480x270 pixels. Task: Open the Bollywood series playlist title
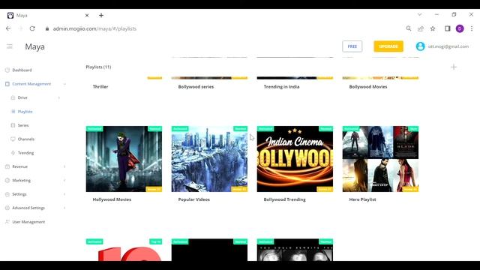point(196,87)
